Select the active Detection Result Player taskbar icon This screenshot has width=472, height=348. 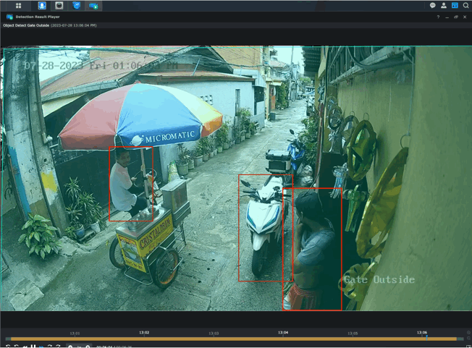coord(93,5)
